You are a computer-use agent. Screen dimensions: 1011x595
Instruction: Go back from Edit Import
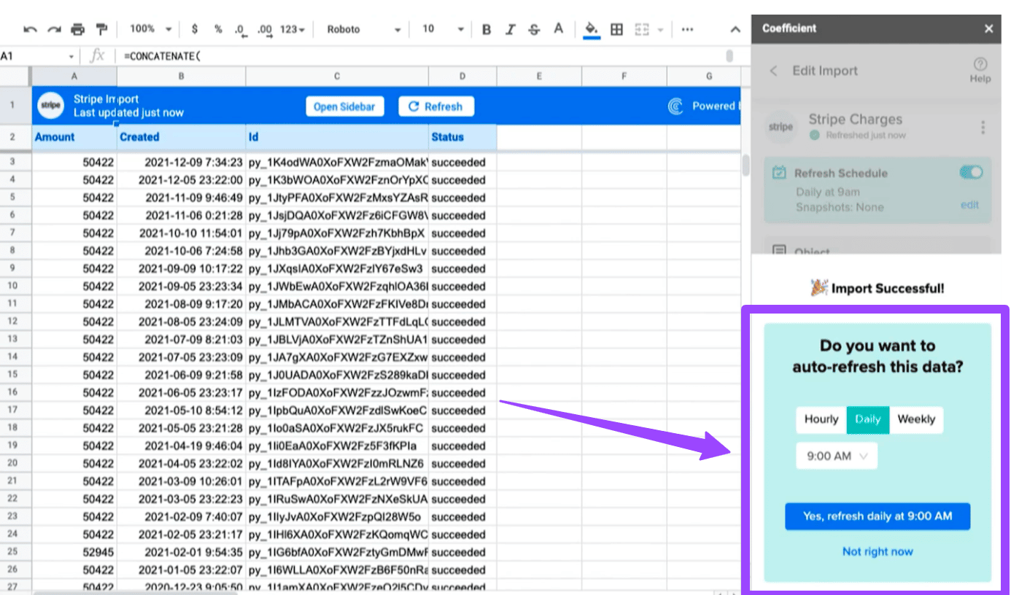click(774, 71)
